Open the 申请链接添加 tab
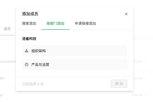Screen dimensions: 153x102 pos(85,23)
